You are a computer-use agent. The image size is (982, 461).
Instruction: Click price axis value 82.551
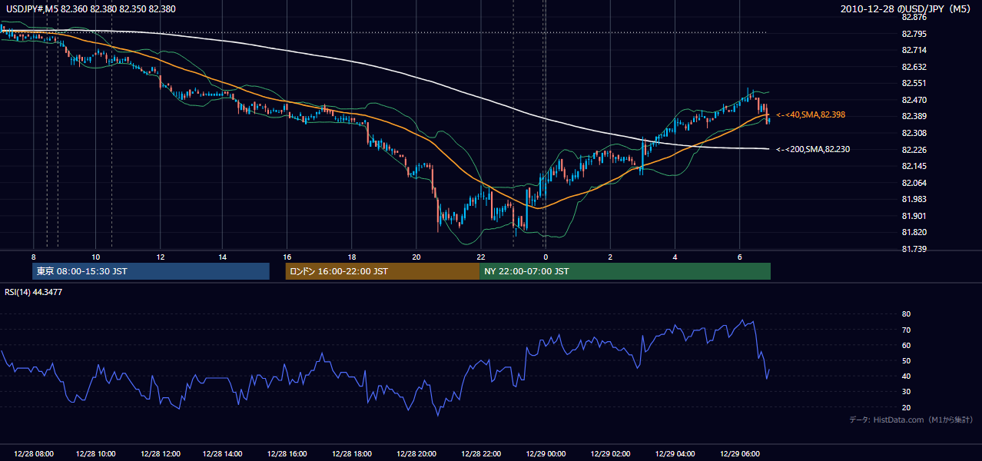[x=914, y=83]
